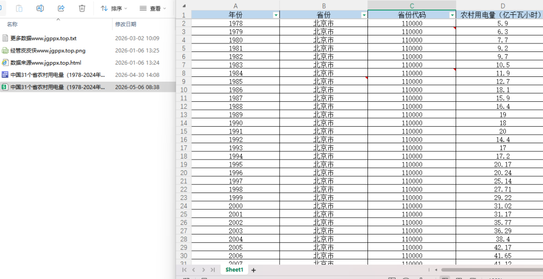Image resolution: width=543 pixels, height=279 pixels.
Task: Click the cell with value 18.1
Action: [500, 90]
